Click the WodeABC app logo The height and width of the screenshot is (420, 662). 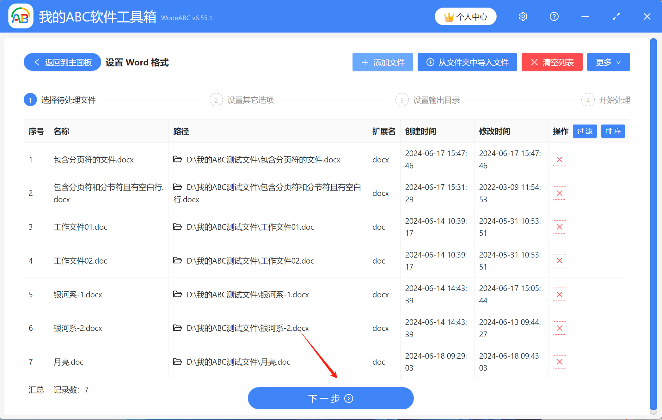[21, 16]
